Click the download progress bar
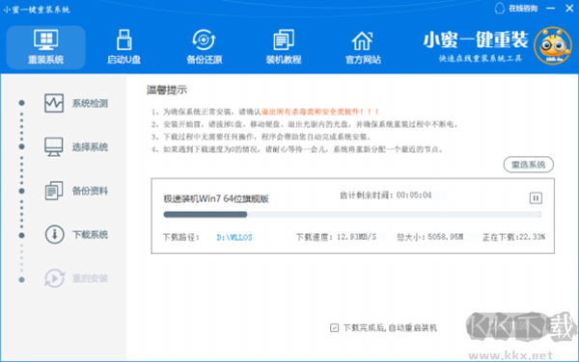579x362 pixels. click(352, 215)
